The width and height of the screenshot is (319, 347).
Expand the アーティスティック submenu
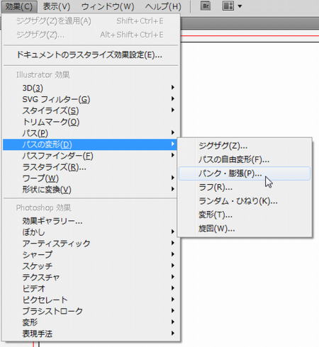click(91, 244)
